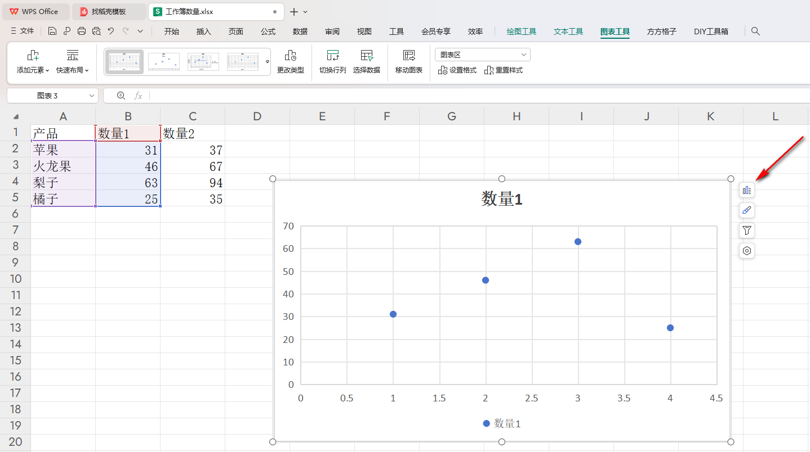Click the chart legend entry 数量1

(x=501, y=424)
